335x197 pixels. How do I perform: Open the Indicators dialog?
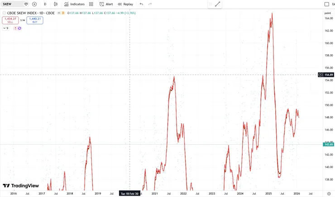74,4
